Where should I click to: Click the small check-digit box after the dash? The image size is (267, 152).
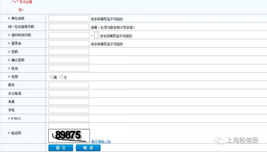point(96,35)
